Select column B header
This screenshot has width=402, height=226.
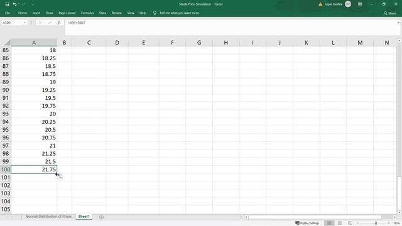(64, 43)
